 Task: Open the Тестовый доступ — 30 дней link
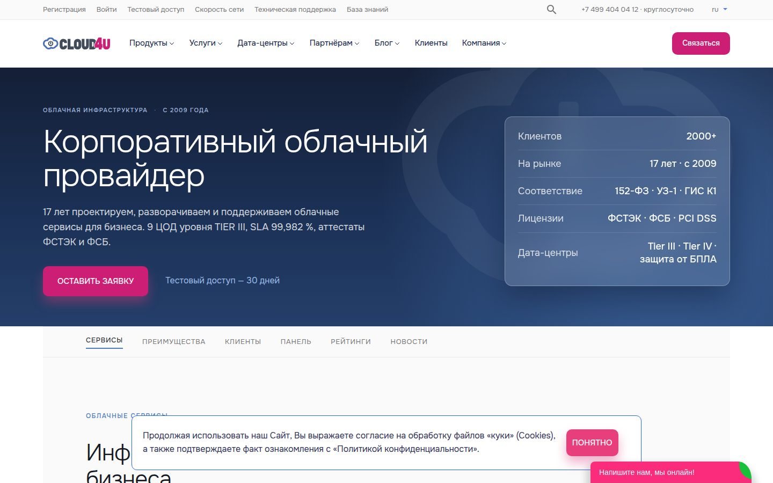tap(222, 281)
